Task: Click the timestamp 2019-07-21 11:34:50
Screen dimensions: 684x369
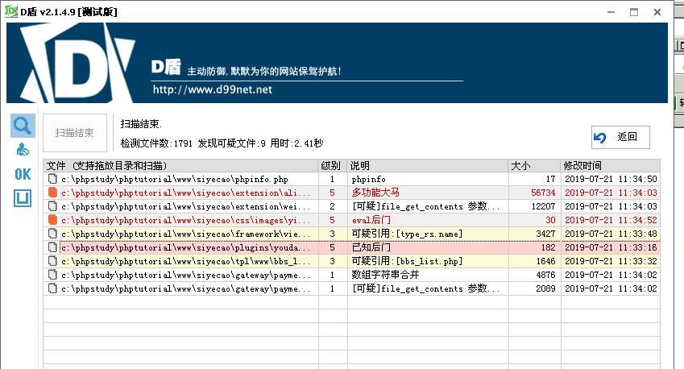Action: (611, 180)
